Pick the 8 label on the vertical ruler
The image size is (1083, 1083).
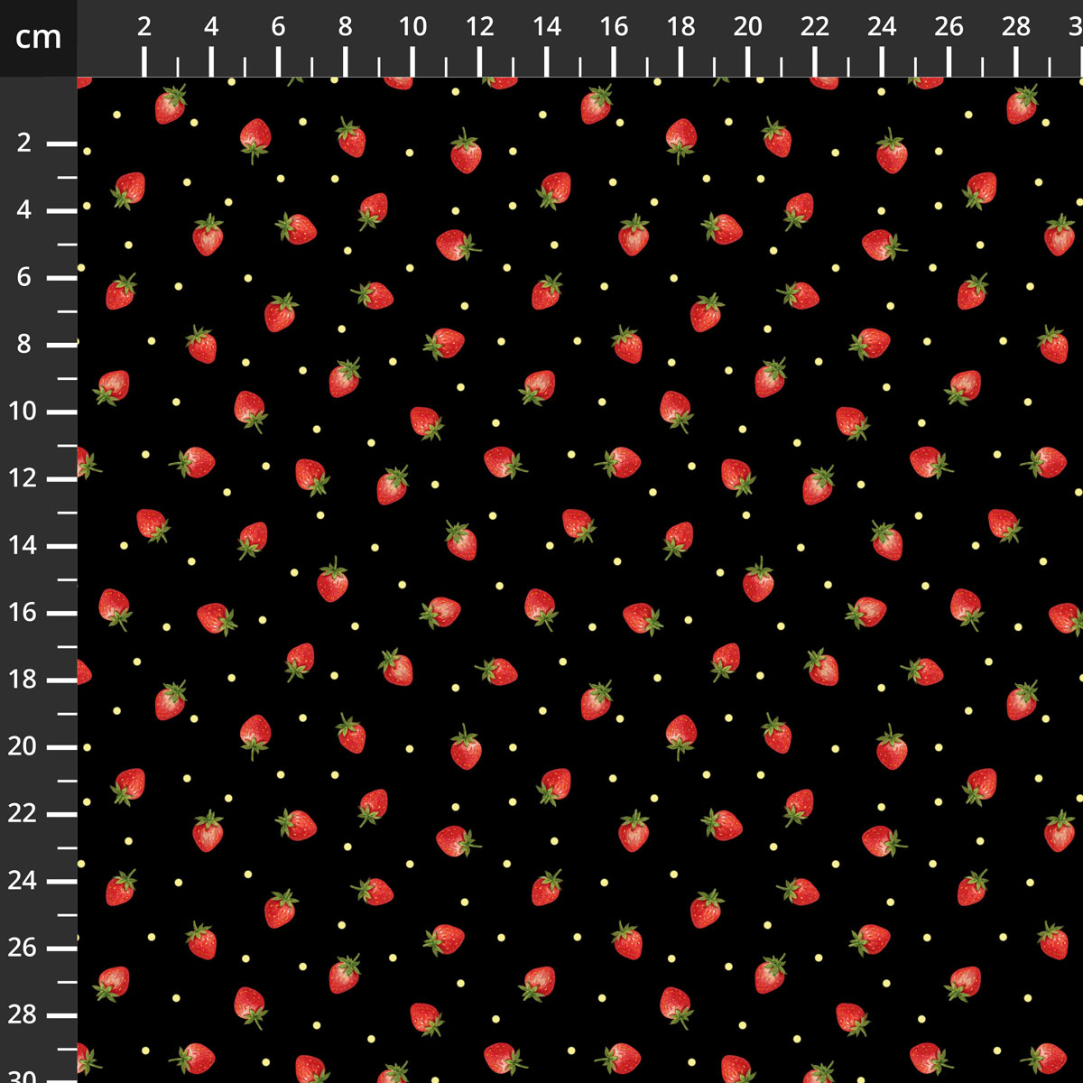pyautogui.click(x=24, y=344)
